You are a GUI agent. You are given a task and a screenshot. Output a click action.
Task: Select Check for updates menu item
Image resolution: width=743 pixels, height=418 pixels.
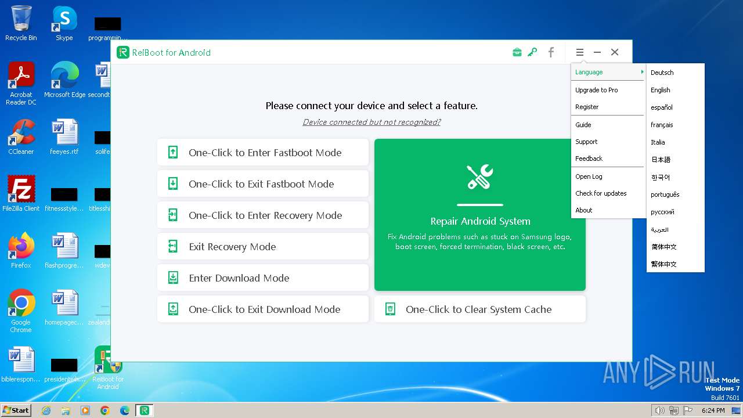pyautogui.click(x=608, y=193)
